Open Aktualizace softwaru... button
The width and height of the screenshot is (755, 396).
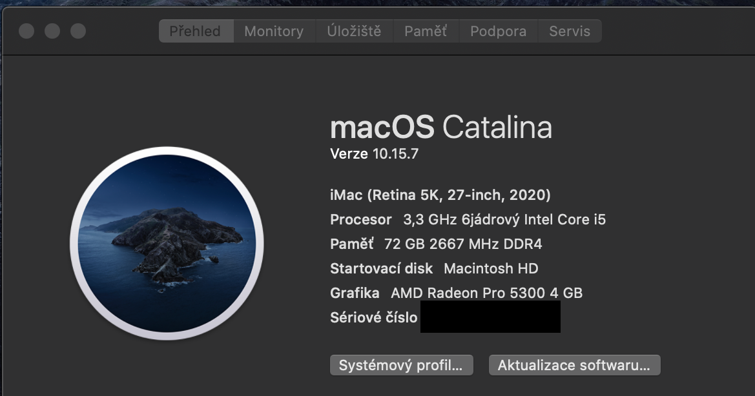(574, 365)
